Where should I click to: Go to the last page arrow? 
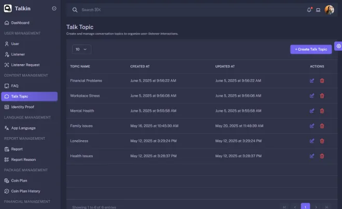pos(326,207)
